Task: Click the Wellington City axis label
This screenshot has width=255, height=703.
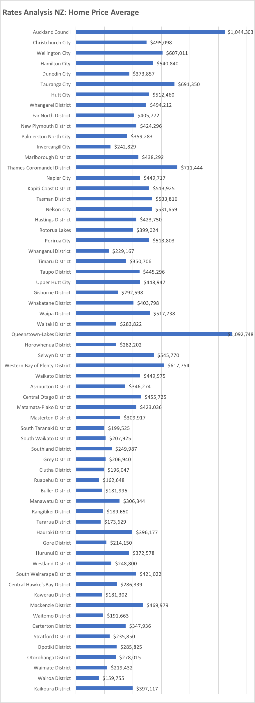Action: pyautogui.click(x=54, y=53)
